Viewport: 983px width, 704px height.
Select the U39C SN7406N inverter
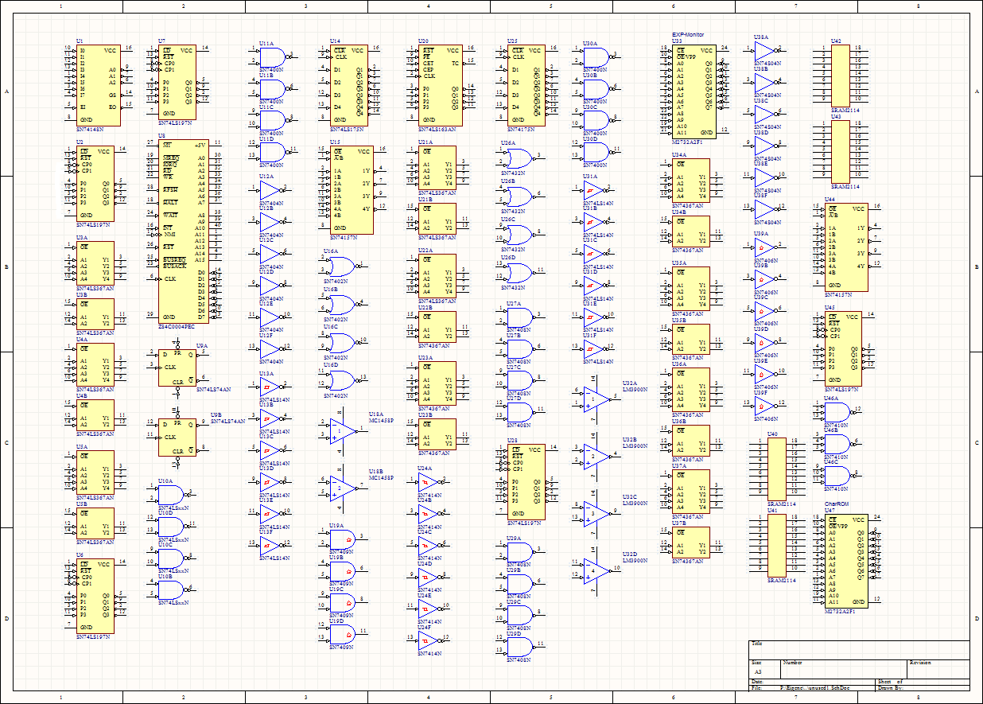point(765,310)
